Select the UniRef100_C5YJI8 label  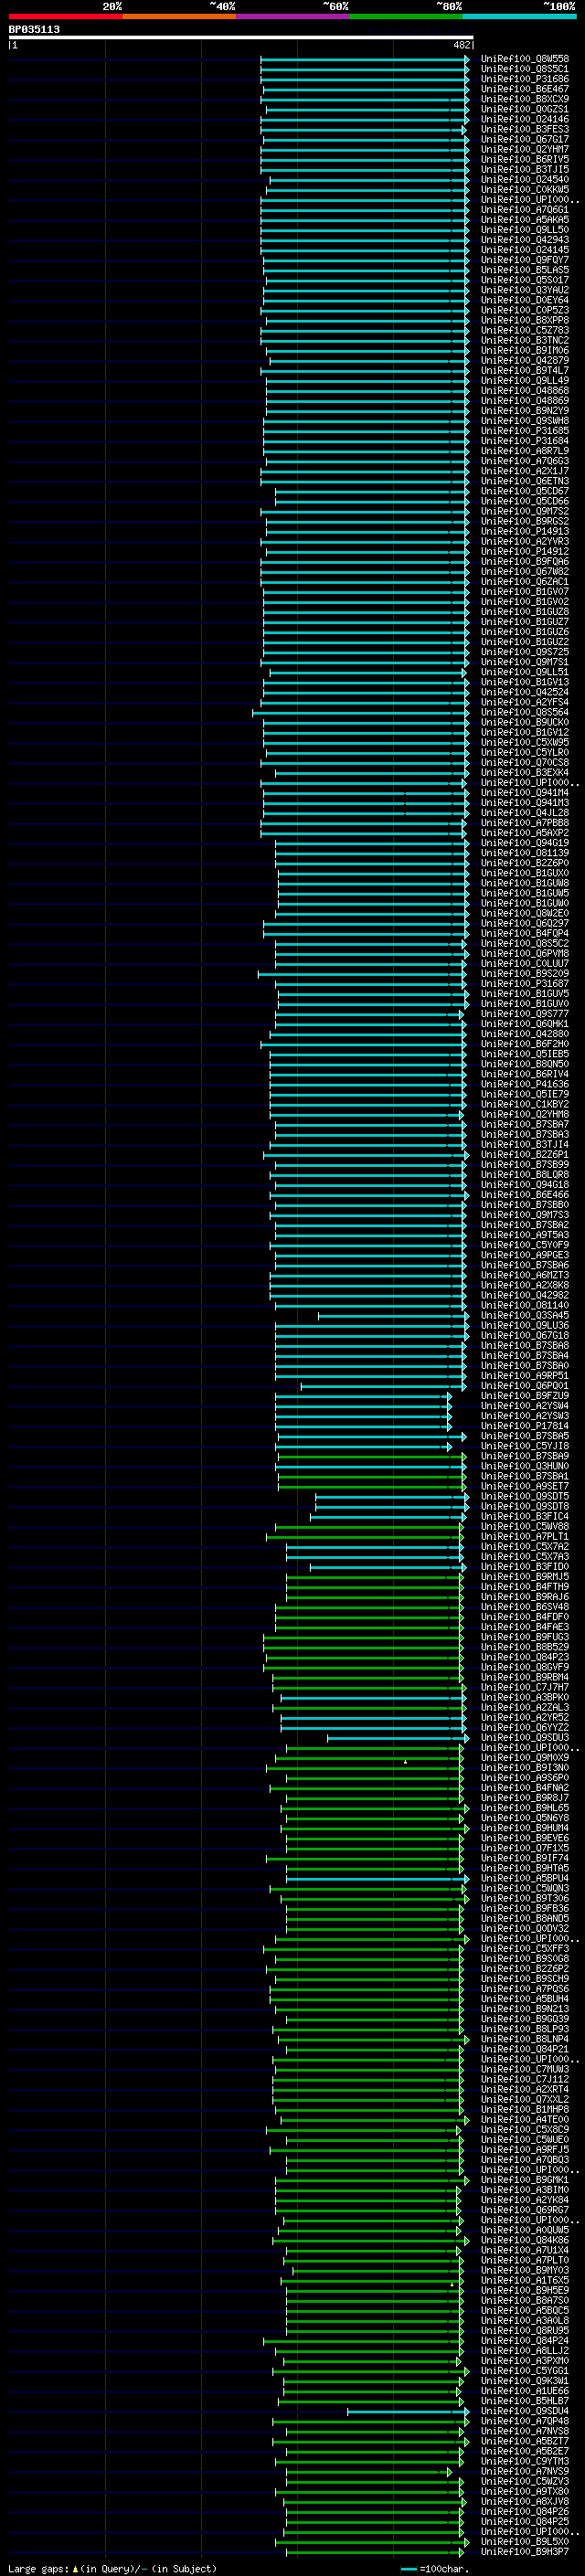tap(524, 1447)
